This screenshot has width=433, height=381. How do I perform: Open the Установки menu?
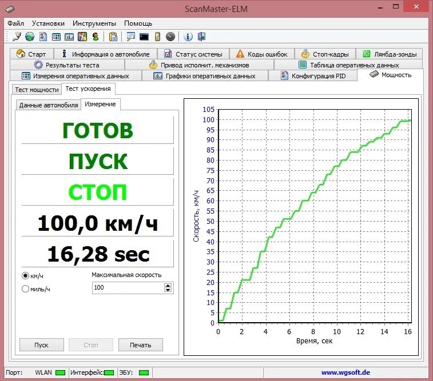pos(48,23)
